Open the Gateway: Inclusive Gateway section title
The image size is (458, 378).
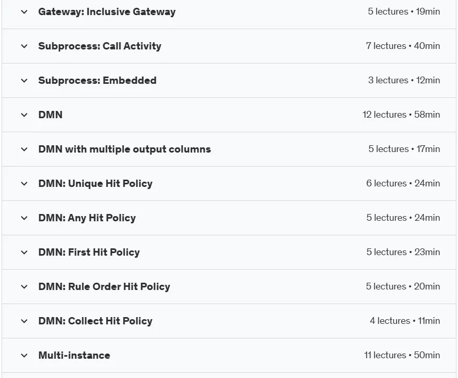pos(107,11)
